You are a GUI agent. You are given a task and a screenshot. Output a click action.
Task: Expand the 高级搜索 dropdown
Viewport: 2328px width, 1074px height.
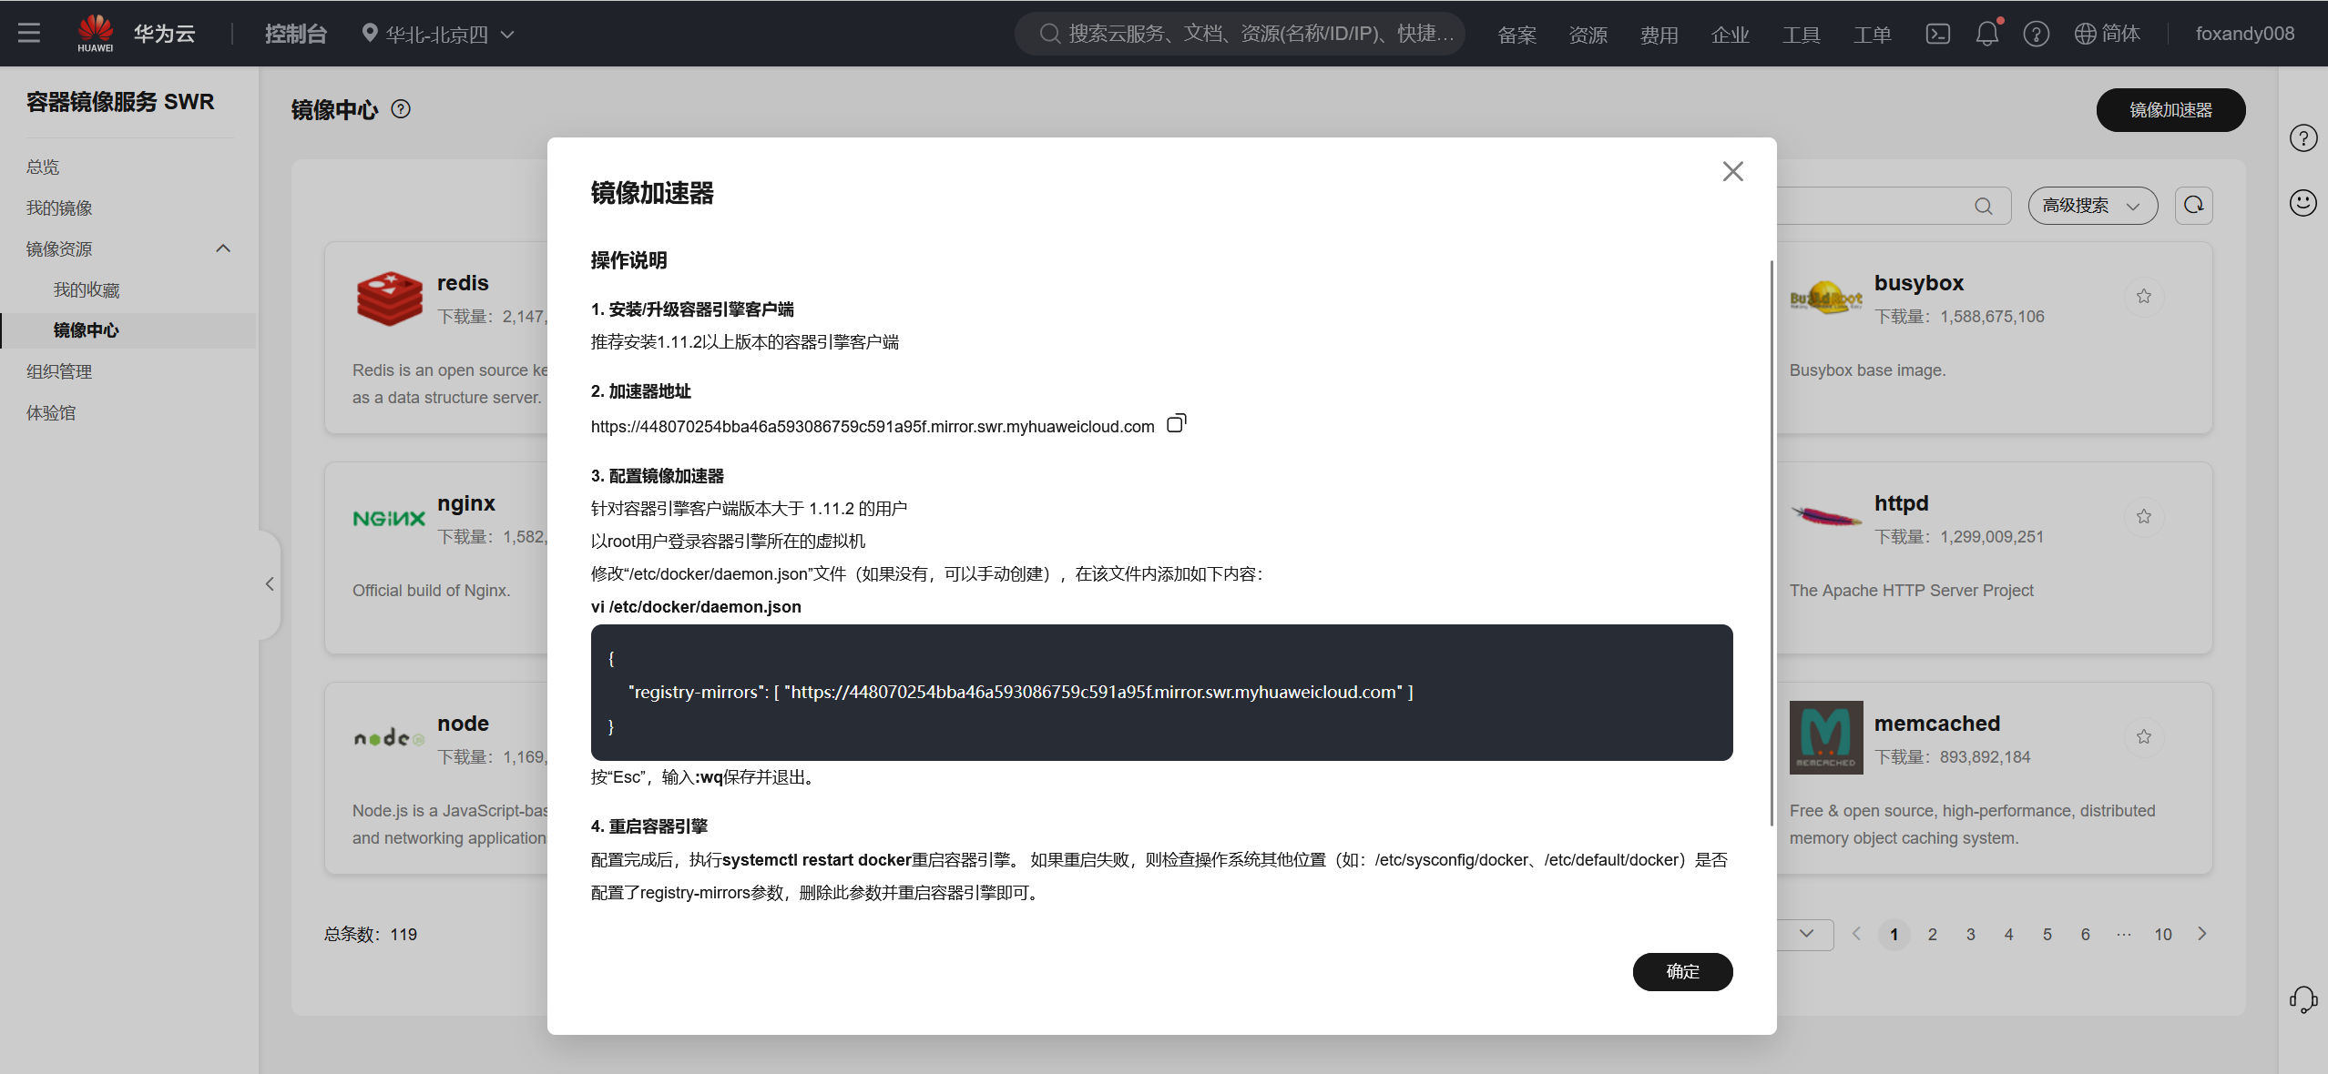(x=2092, y=206)
